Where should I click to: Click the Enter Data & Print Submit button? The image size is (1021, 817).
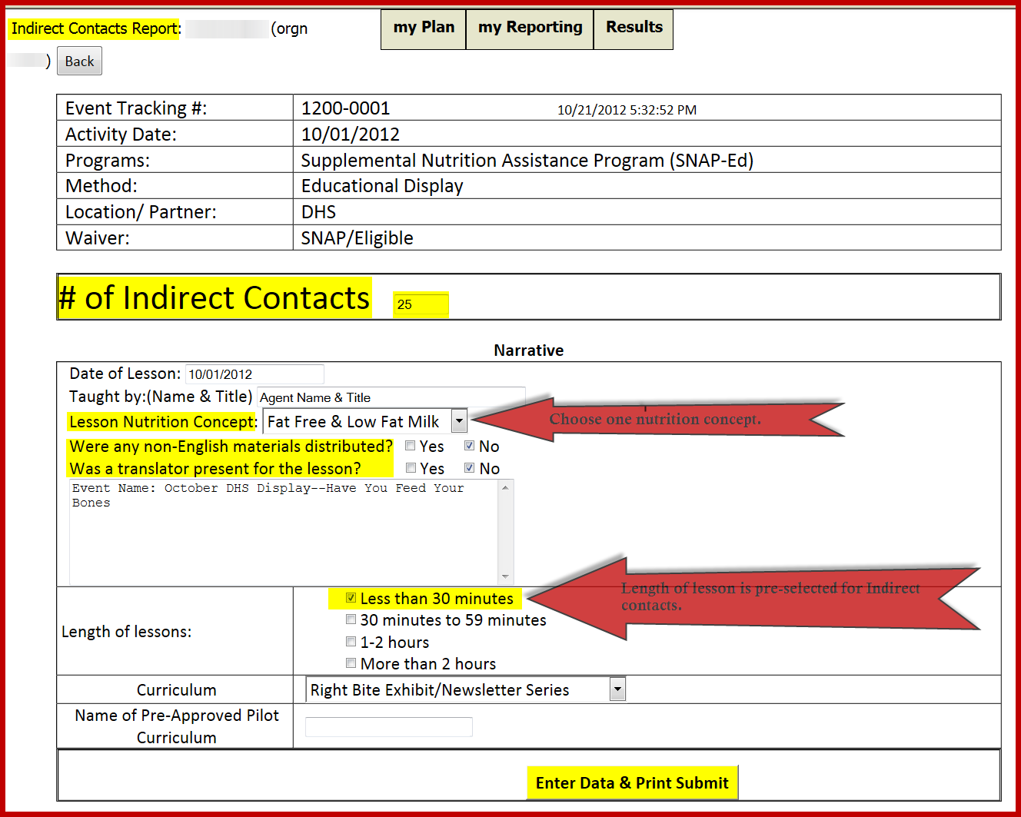(x=632, y=782)
